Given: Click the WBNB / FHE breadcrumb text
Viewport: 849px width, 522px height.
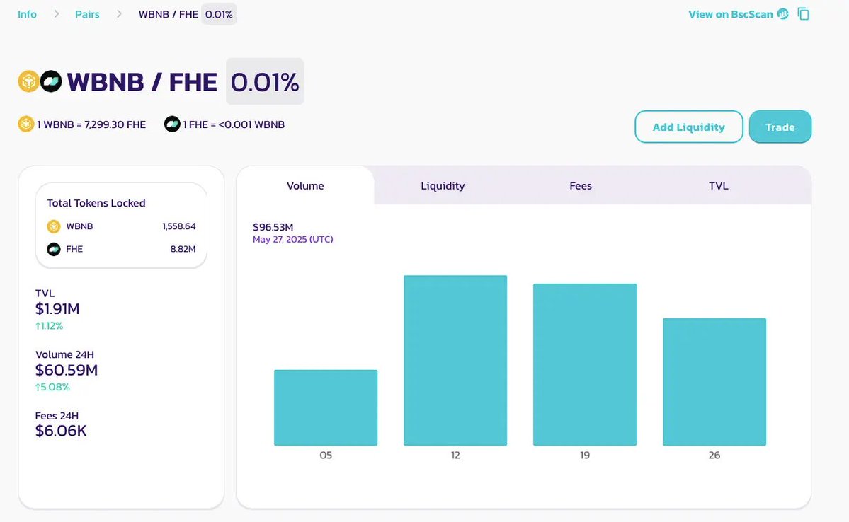Looking at the screenshot, I should 169,14.
